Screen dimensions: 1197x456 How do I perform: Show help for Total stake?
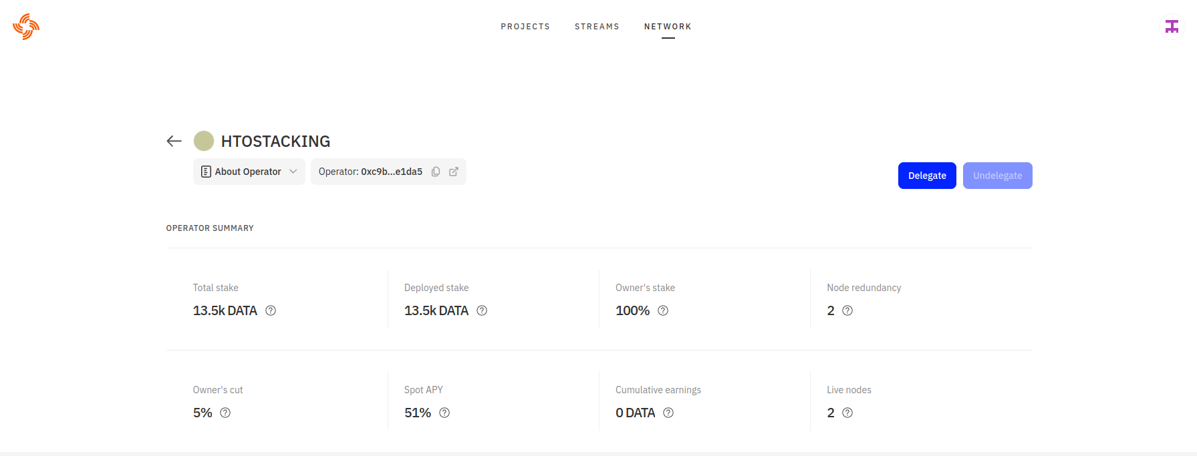pyautogui.click(x=271, y=310)
